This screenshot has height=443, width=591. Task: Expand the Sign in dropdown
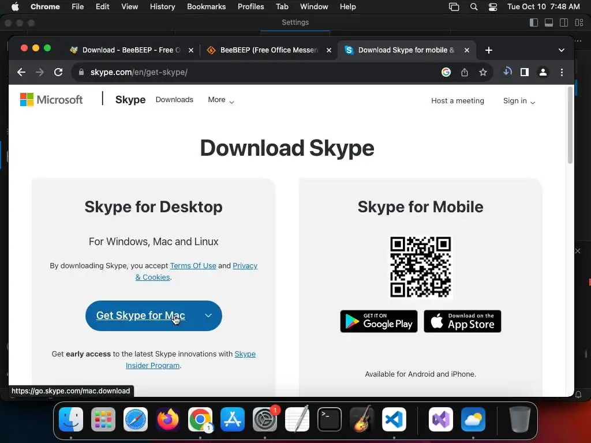point(519,100)
